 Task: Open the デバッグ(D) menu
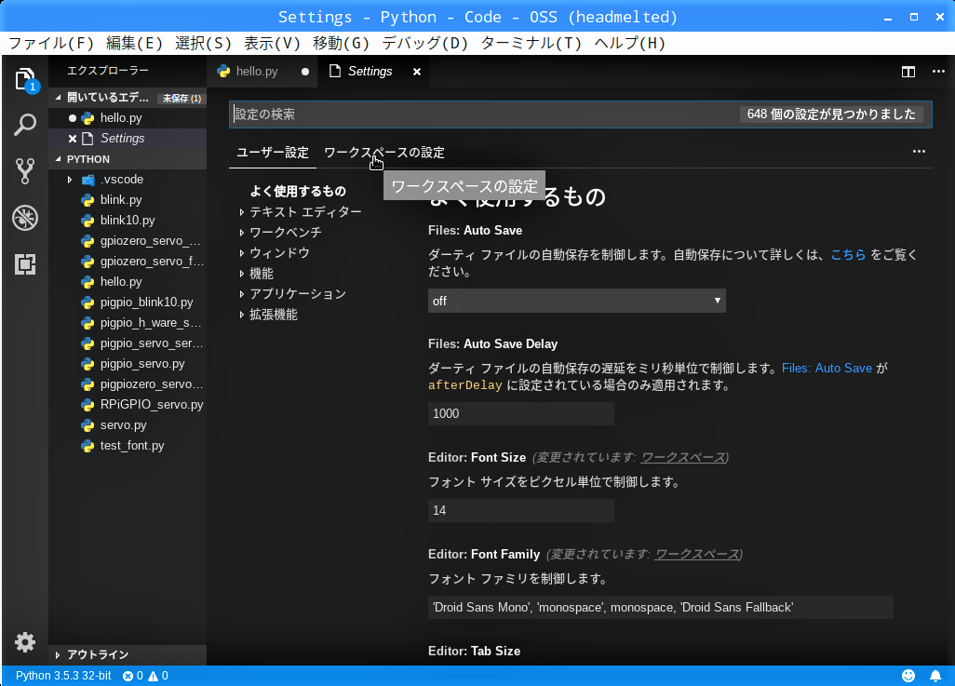[425, 43]
